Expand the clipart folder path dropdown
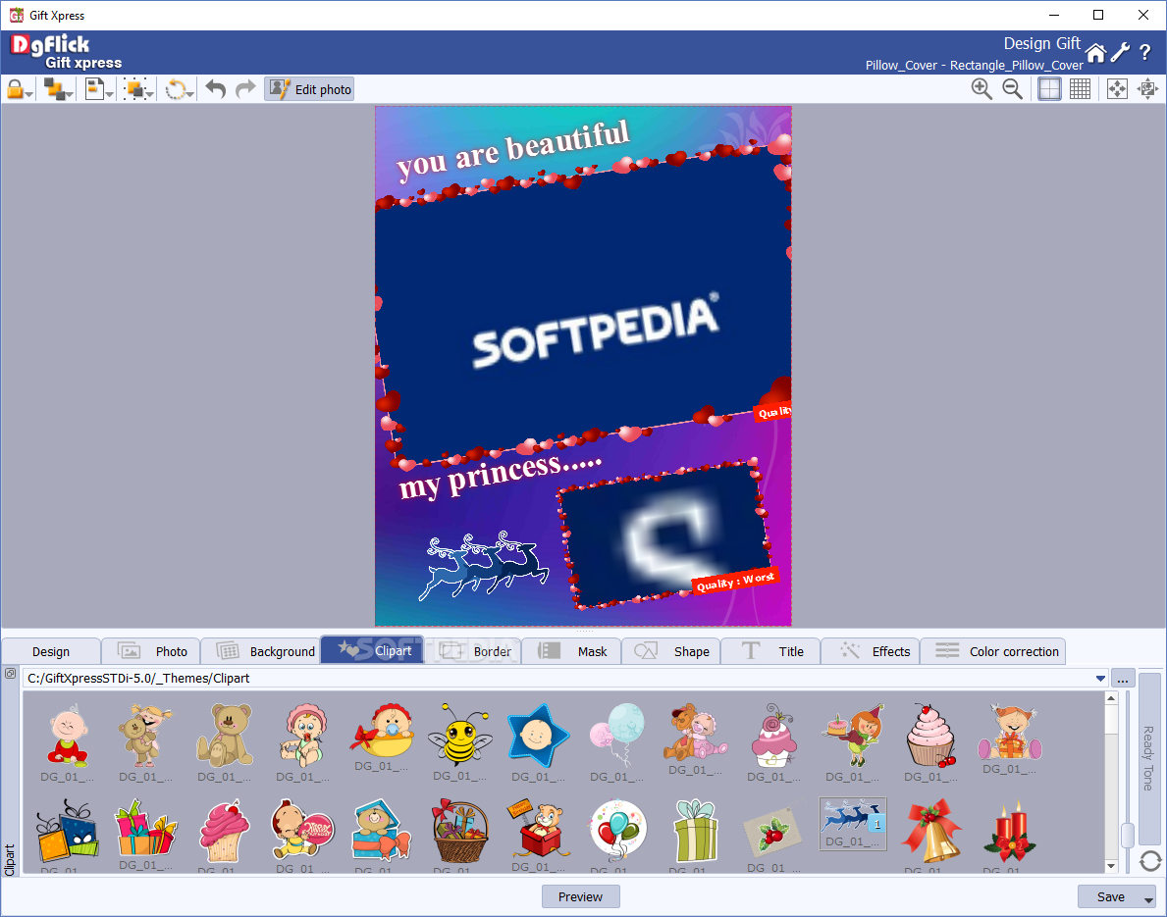 click(x=1100, y=679)
